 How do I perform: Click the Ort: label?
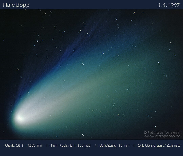141,145
